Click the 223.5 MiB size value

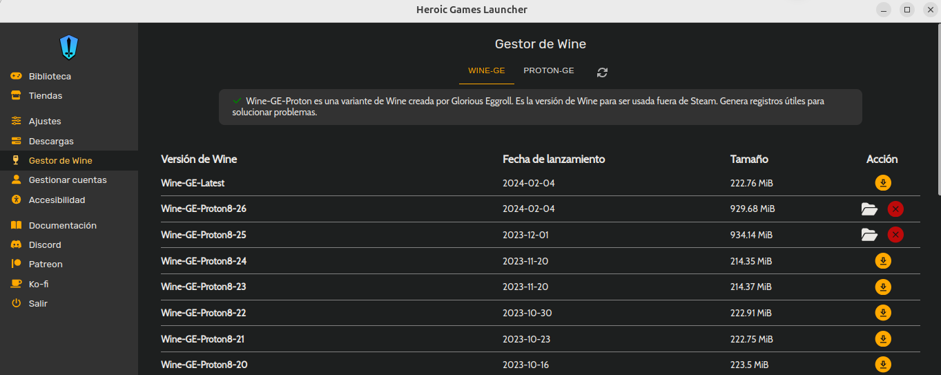click(750, 365)
